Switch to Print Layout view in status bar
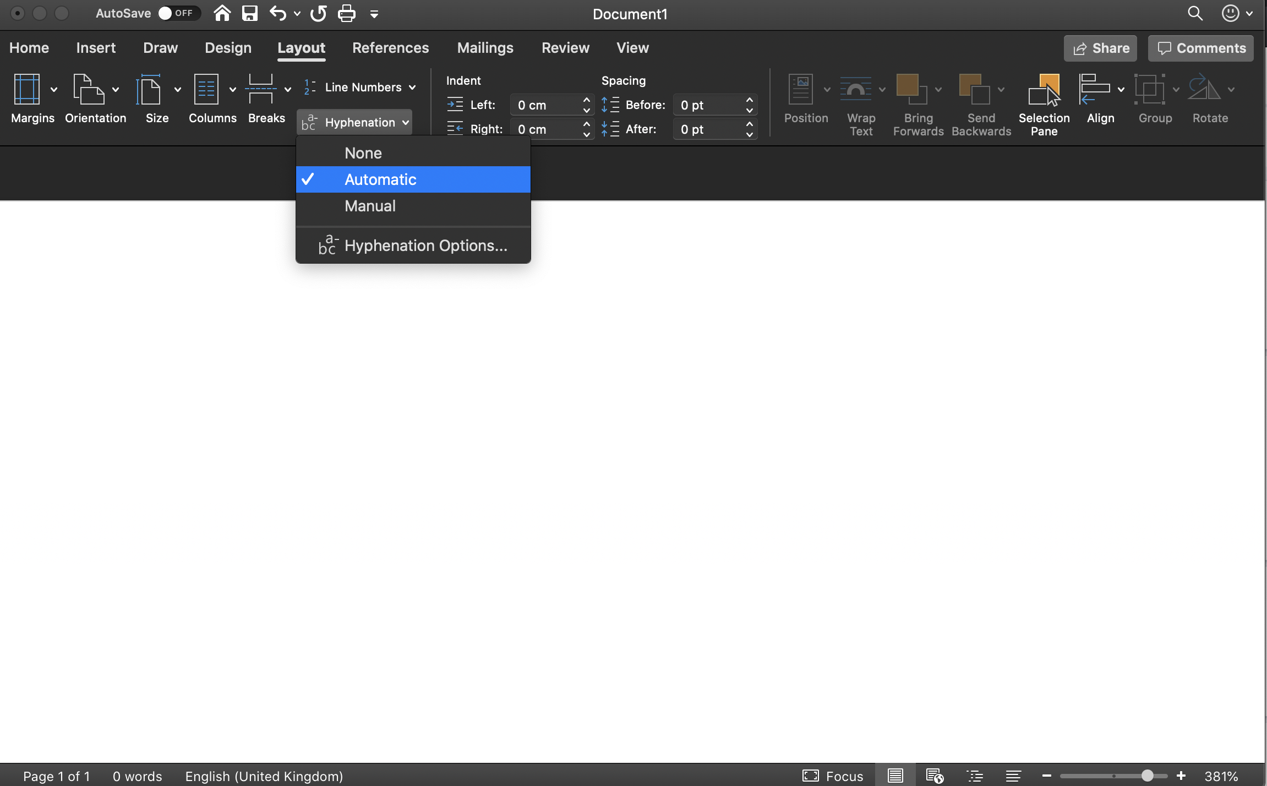Image resolution: width=1267 pixels, height=786 pixels. pos(895,776)
